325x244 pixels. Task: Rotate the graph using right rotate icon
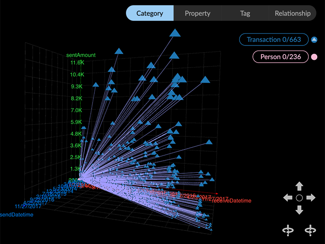click(311, 230)
